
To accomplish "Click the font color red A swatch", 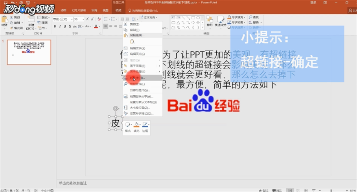I will pyautogui.click(x=96, y=26).
